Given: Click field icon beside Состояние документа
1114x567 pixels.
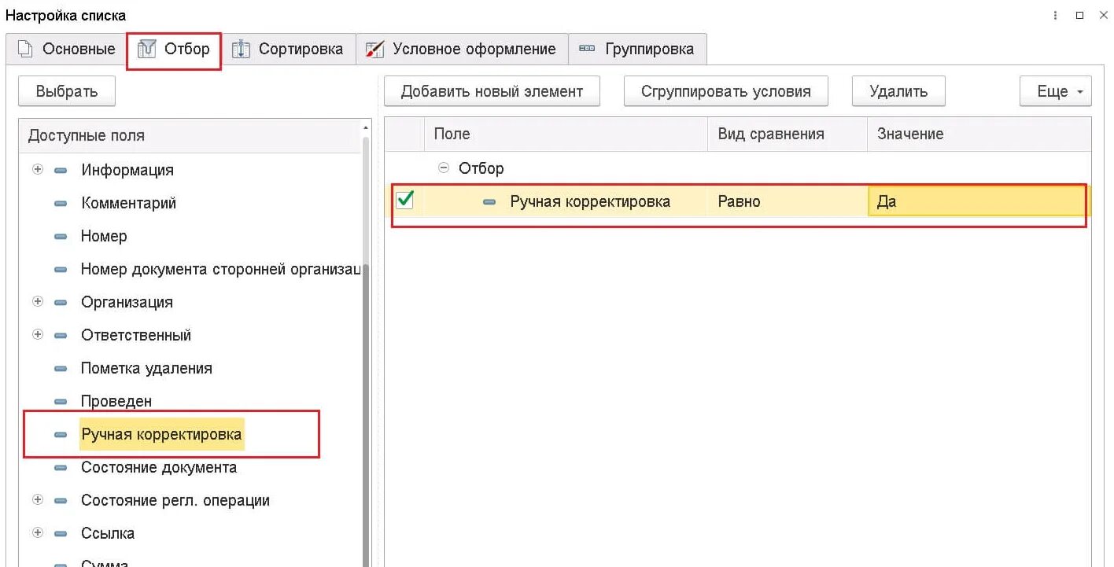Looking at the screenshot, I should [61, 468].
